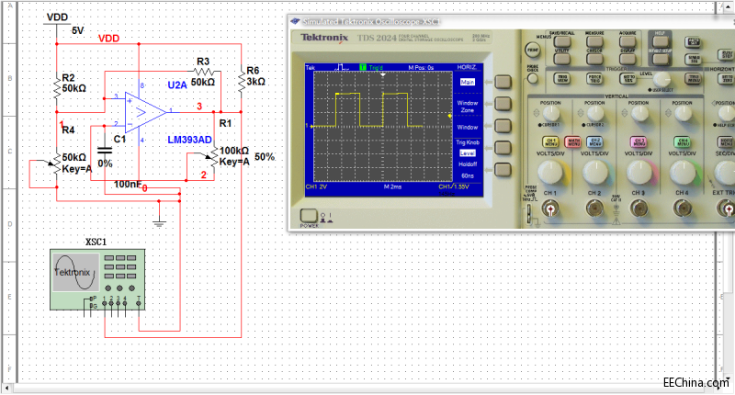Toggle the red MATH MENU button
This screenshot has height=395, width=735.
572,142
